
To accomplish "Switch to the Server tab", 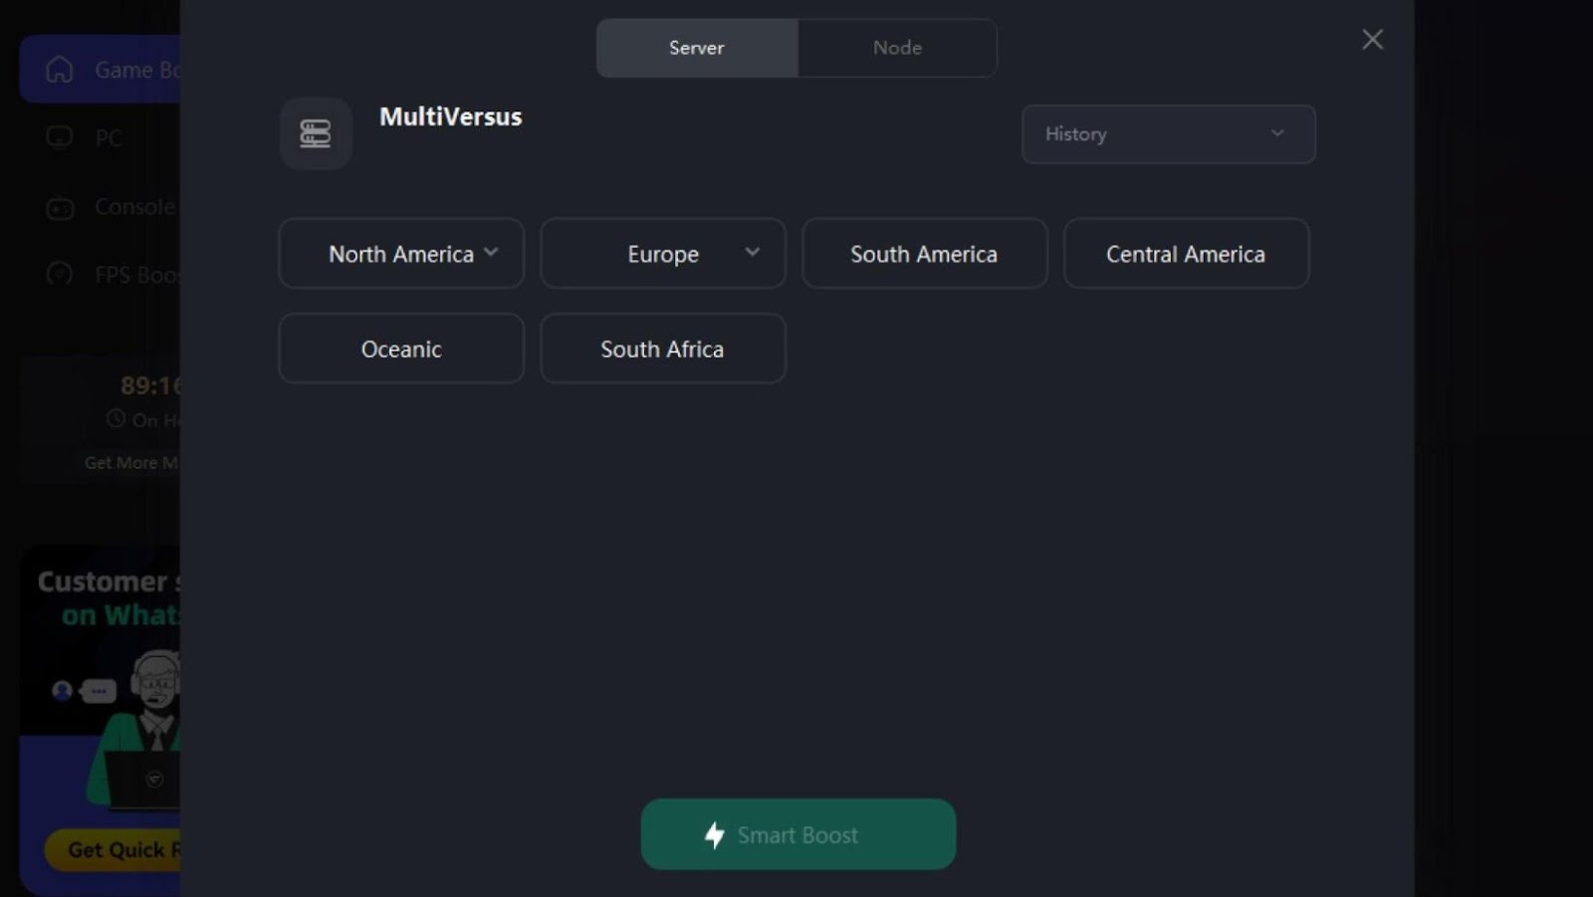I will point(697,48).
